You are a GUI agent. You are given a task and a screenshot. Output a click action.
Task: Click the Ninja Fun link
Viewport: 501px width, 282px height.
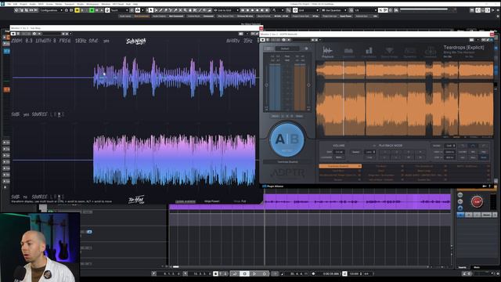point(240,201)
